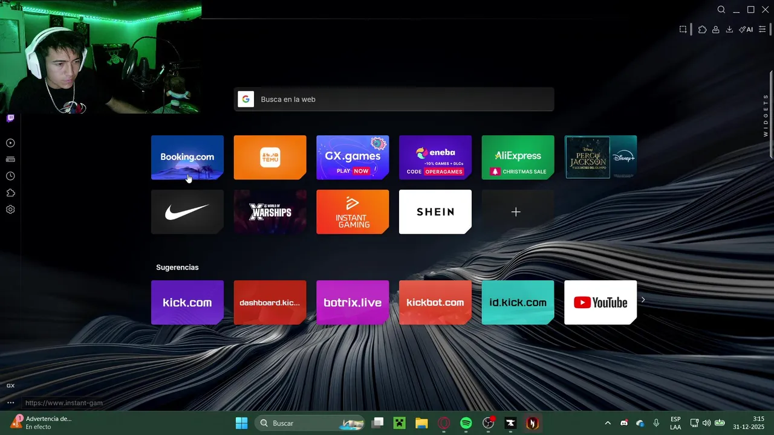Image resolution: width=774 pixels, height=435 pixels.
Task: Click the Busca en la web field
Action: pos(394,99)
